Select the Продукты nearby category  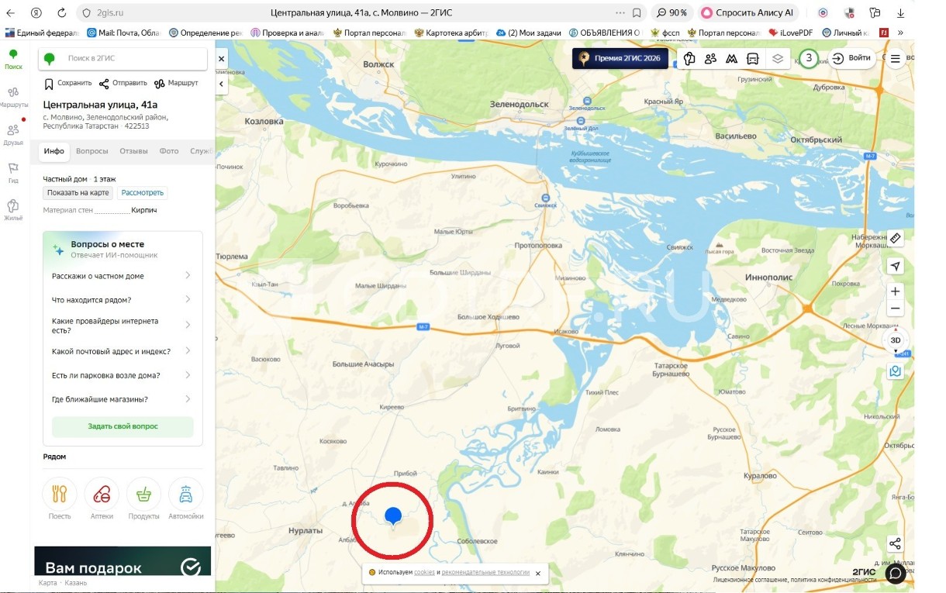point(143,498)
